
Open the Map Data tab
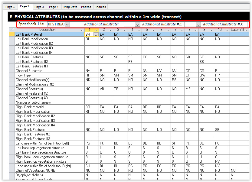pos(70,7)
